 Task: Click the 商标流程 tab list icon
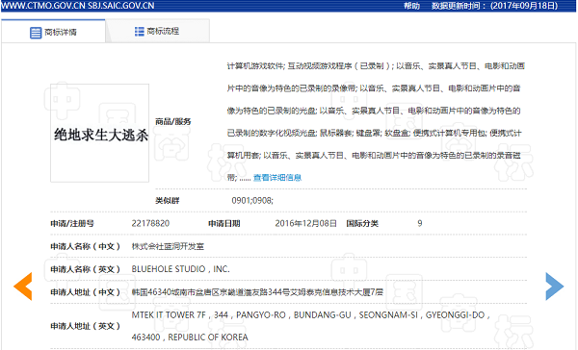140,32
